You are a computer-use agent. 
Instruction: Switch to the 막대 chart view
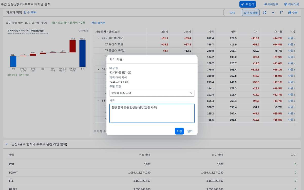tap(232, 12)
